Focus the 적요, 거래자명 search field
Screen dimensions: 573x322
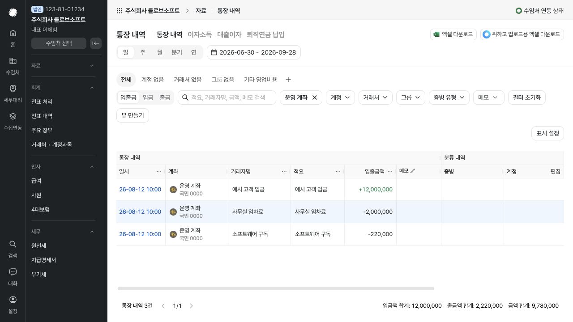tap(227, 97)
